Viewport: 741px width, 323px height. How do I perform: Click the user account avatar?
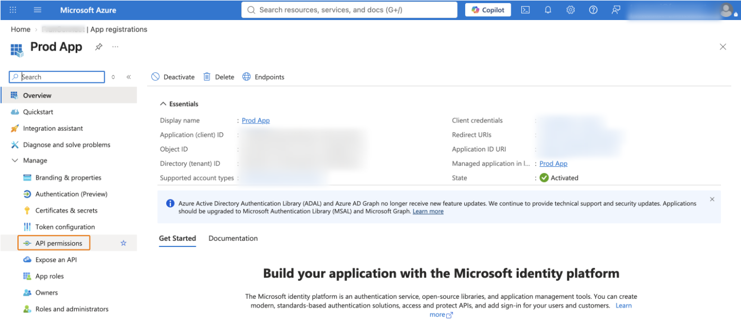726,10
